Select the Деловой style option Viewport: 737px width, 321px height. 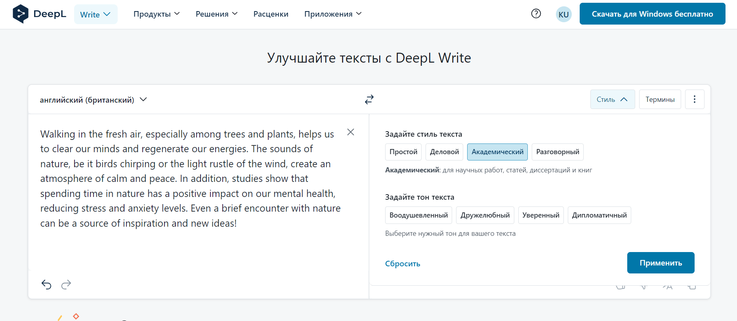click(444, 152)
